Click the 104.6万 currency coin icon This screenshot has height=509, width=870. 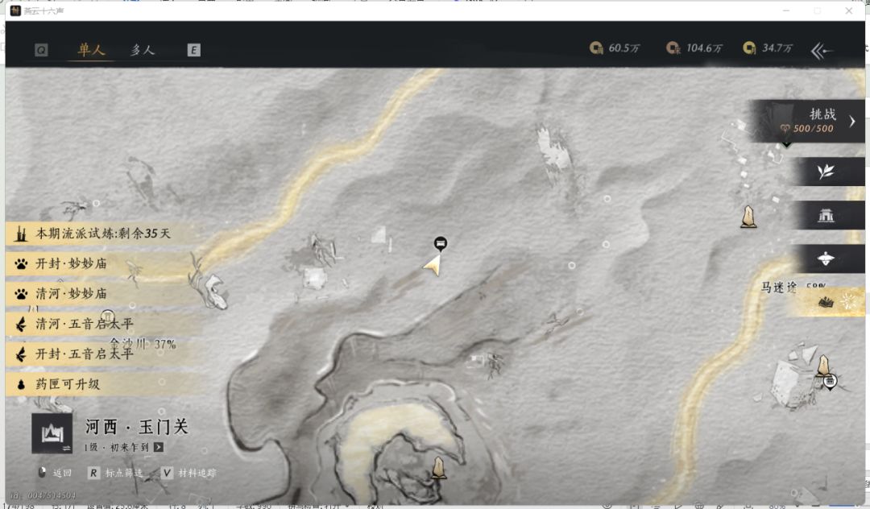click(x=673, y=48)
